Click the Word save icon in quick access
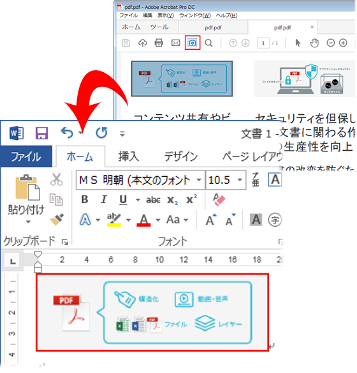 42,133
